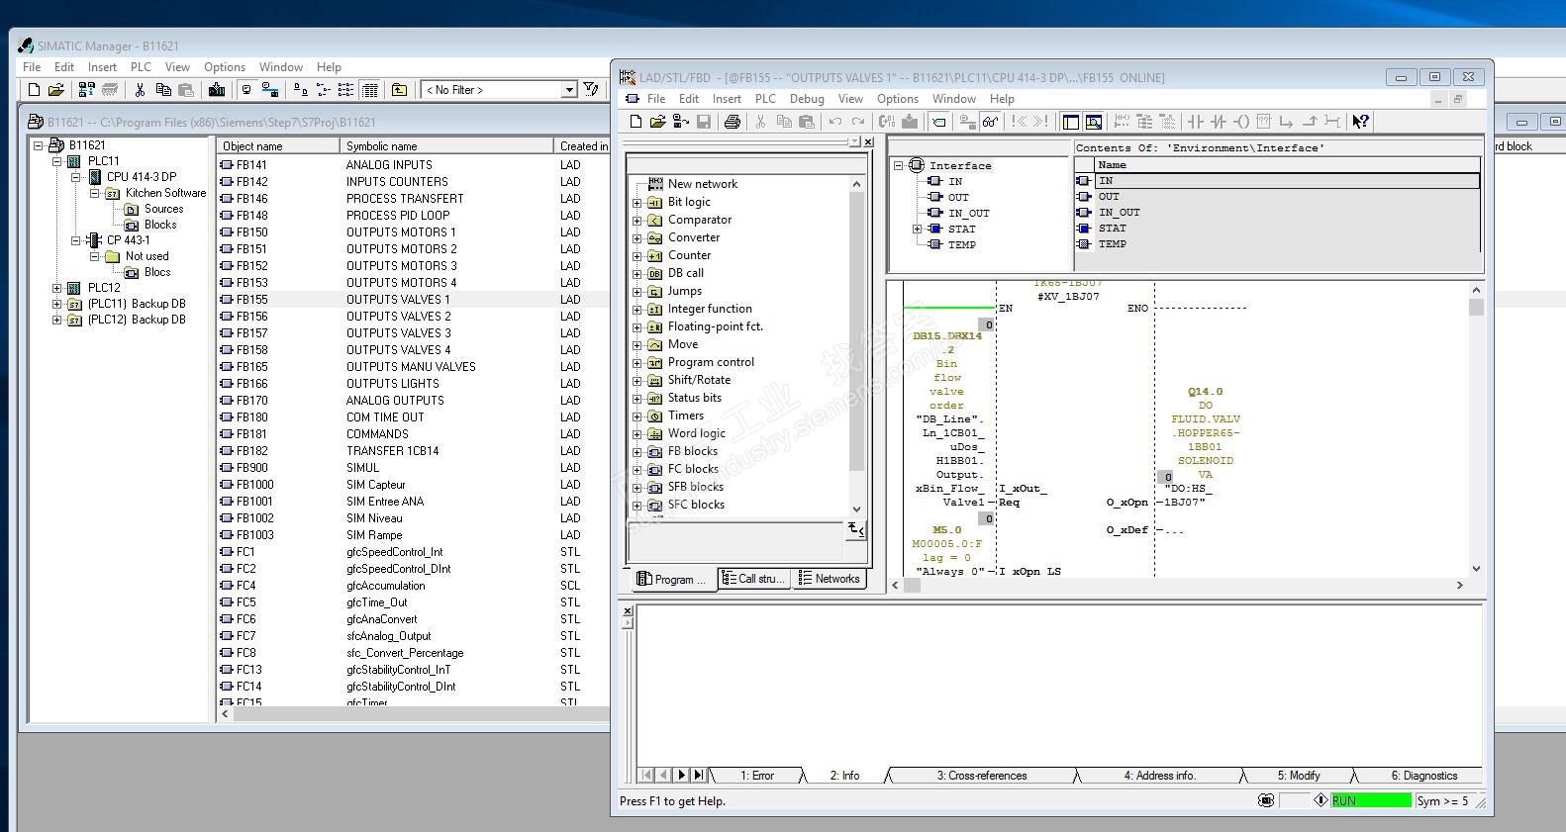Click Download block icon in LAD editor

pos(910,122)
